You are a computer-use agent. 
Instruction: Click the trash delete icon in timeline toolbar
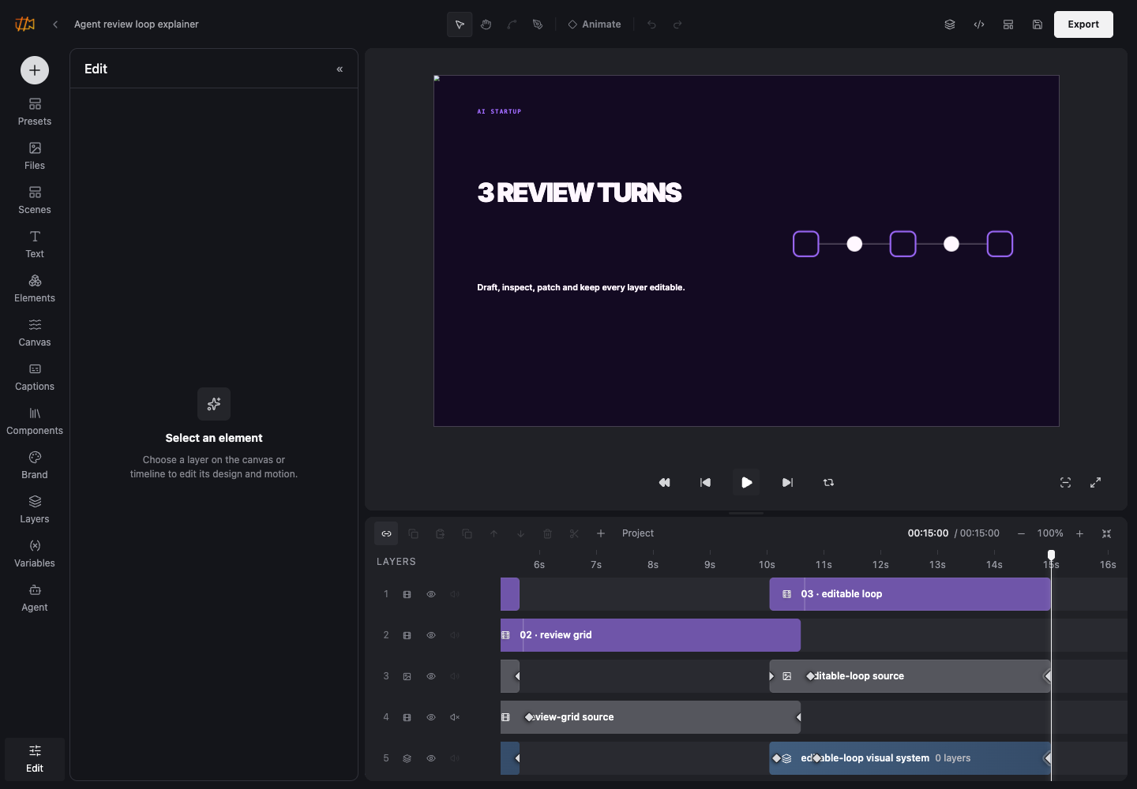click(547, 534)
